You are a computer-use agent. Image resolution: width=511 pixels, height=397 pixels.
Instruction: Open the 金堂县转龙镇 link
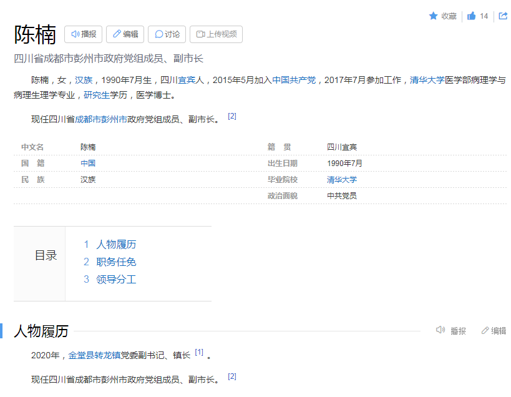click(x=94, y=356)
